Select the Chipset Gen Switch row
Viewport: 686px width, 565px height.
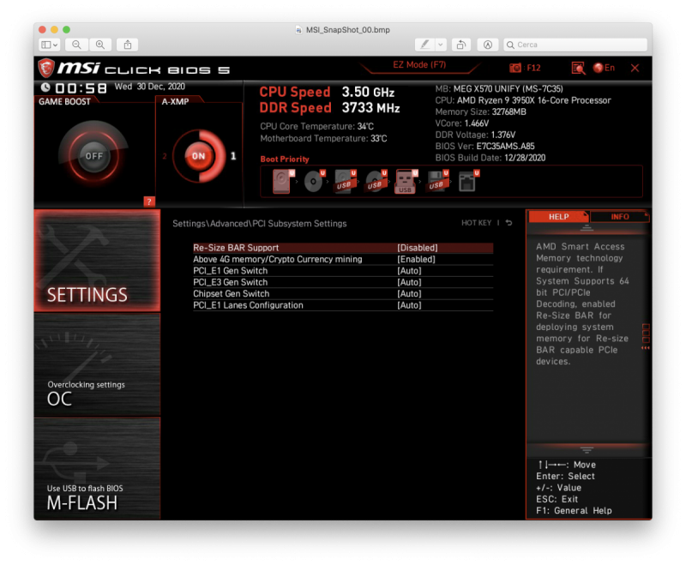[343, 293]
